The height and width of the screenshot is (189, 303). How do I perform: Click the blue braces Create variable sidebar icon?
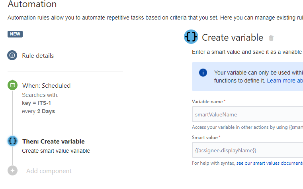click(13, 141)
